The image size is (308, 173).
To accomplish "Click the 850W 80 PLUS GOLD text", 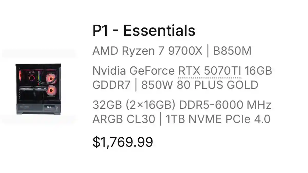I will [x=199, y=85].
